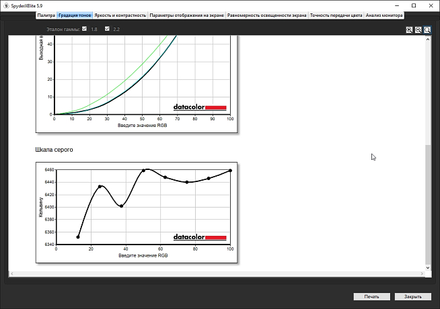Click the vertical scrollbar down arrow

point(428,267)
